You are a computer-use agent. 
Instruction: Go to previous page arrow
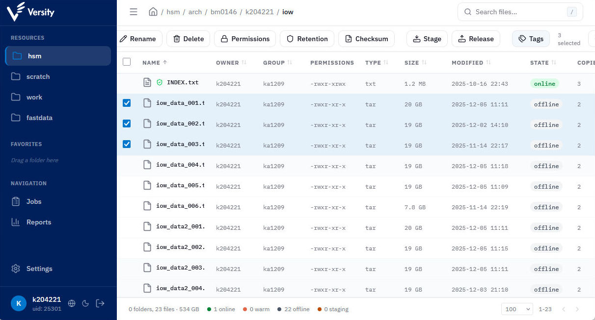click(x=564, y=309)
